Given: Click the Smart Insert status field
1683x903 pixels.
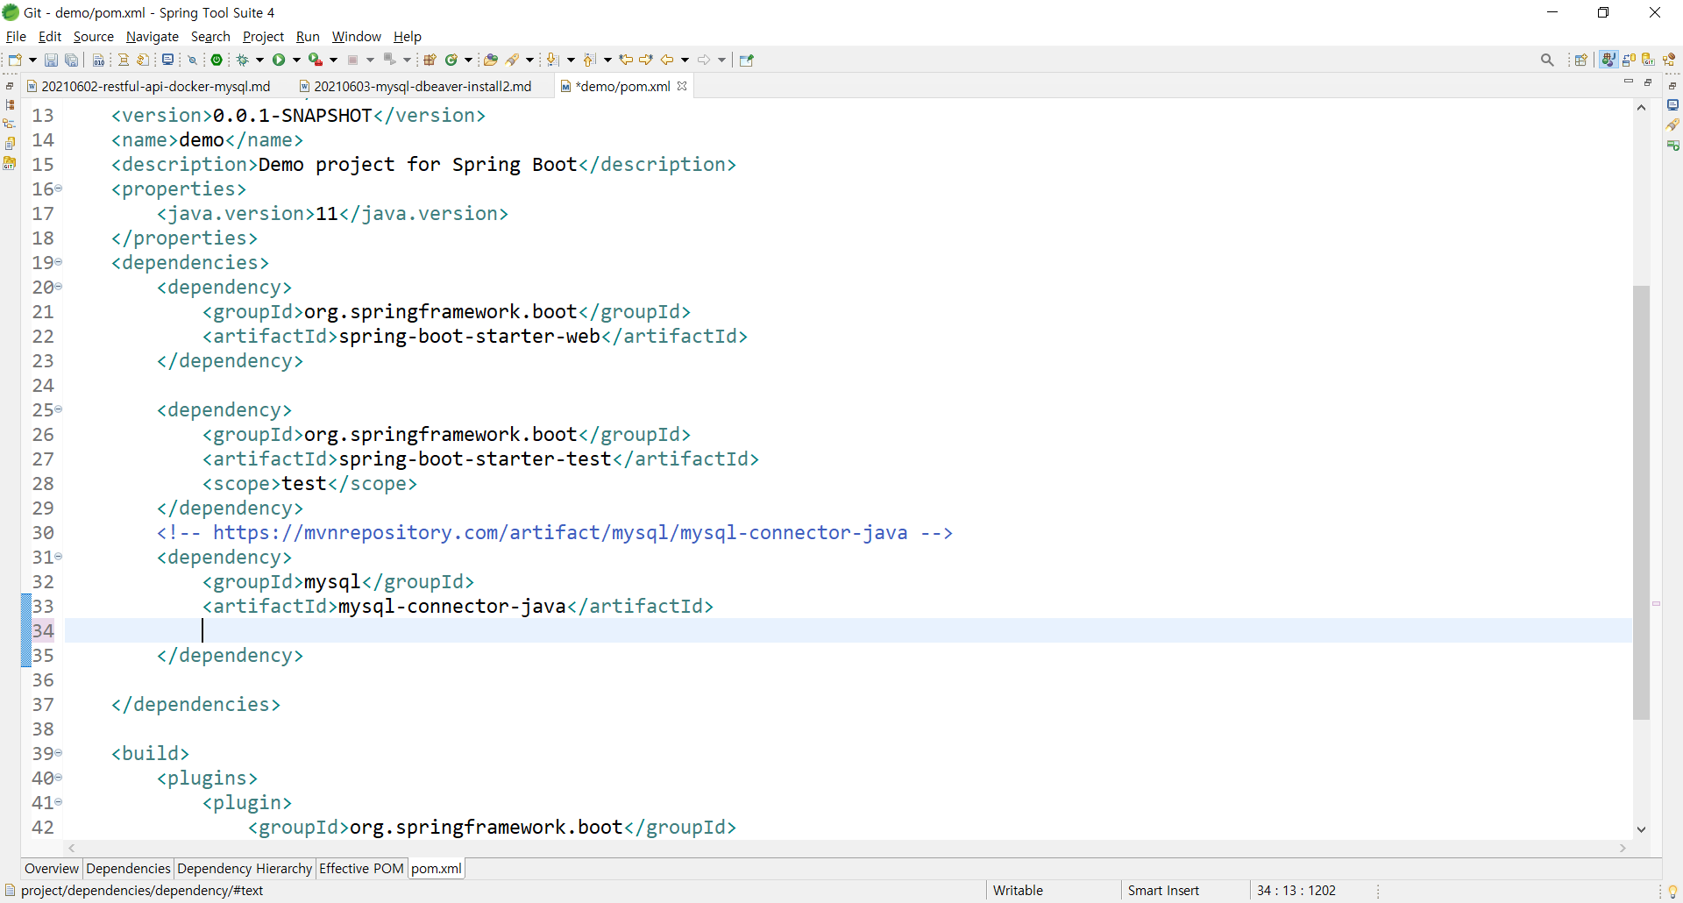Looking at the screenshot, I should pyautogui.click(x=1163, y=891).
